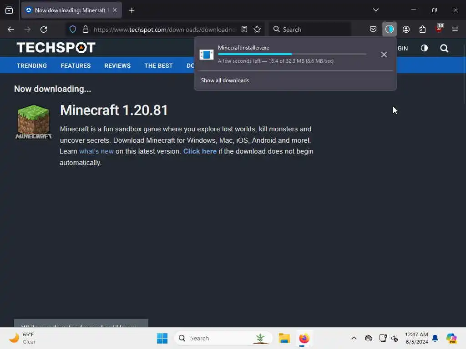Click the page vertical scrollbar
The height and width of the screenshot is (349, 466).
coord(464,74)
